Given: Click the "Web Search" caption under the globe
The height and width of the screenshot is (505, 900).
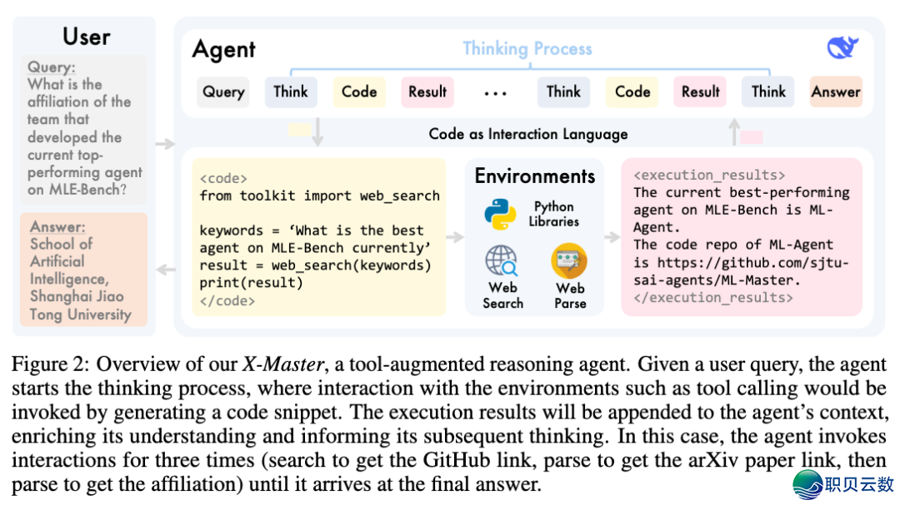Looking at the screenshot, I should pyautogui.click(x=502, y=295).
